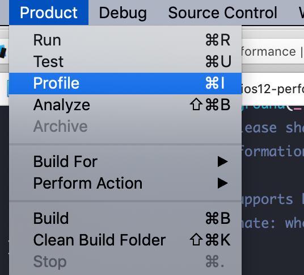Viewport: 304px width, 275px height.
Task: Click the Perform Action submenu arrow
Action: point(222,183)
